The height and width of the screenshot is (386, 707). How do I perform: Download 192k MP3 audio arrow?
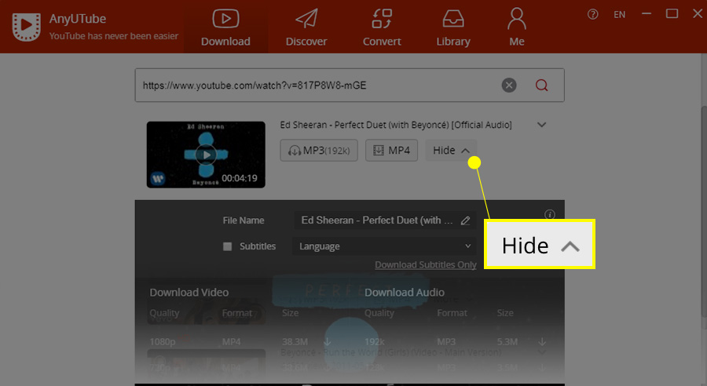pos(542,342)
